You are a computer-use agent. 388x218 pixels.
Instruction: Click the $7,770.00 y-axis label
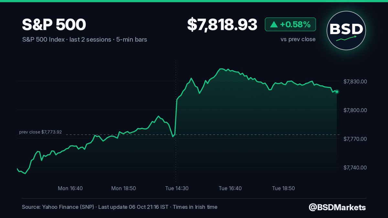click(355, 139)
